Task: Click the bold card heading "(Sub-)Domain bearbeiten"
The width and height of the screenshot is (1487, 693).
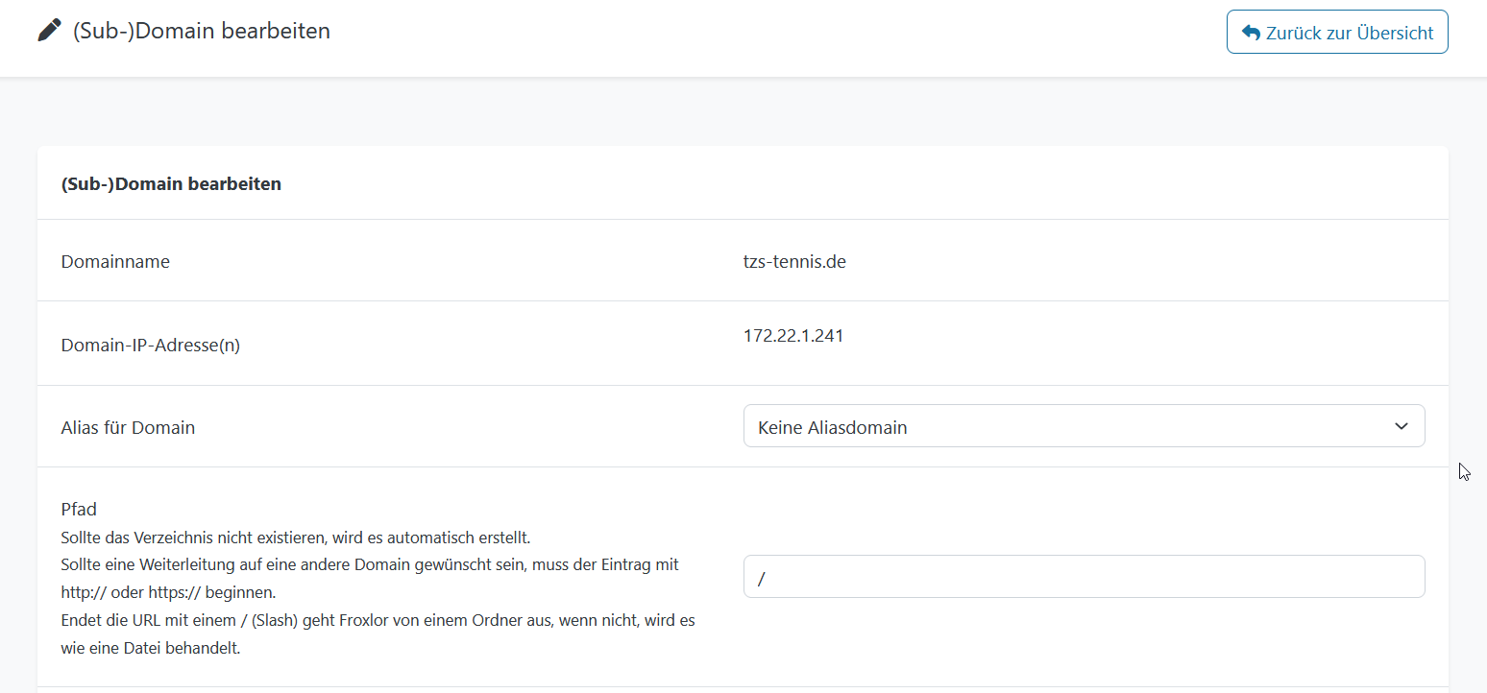Action: [x=171, y=183]
